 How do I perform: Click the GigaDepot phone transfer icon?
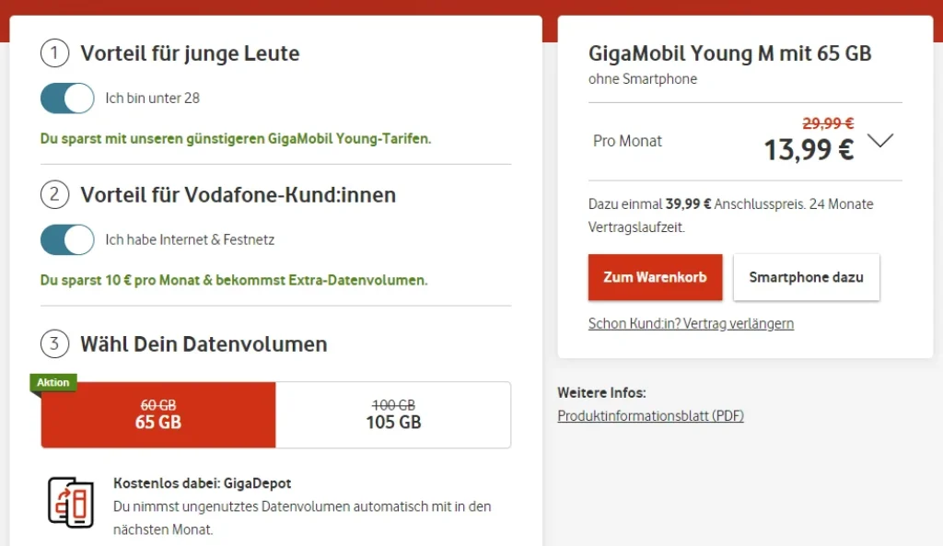tap(72, 503)
